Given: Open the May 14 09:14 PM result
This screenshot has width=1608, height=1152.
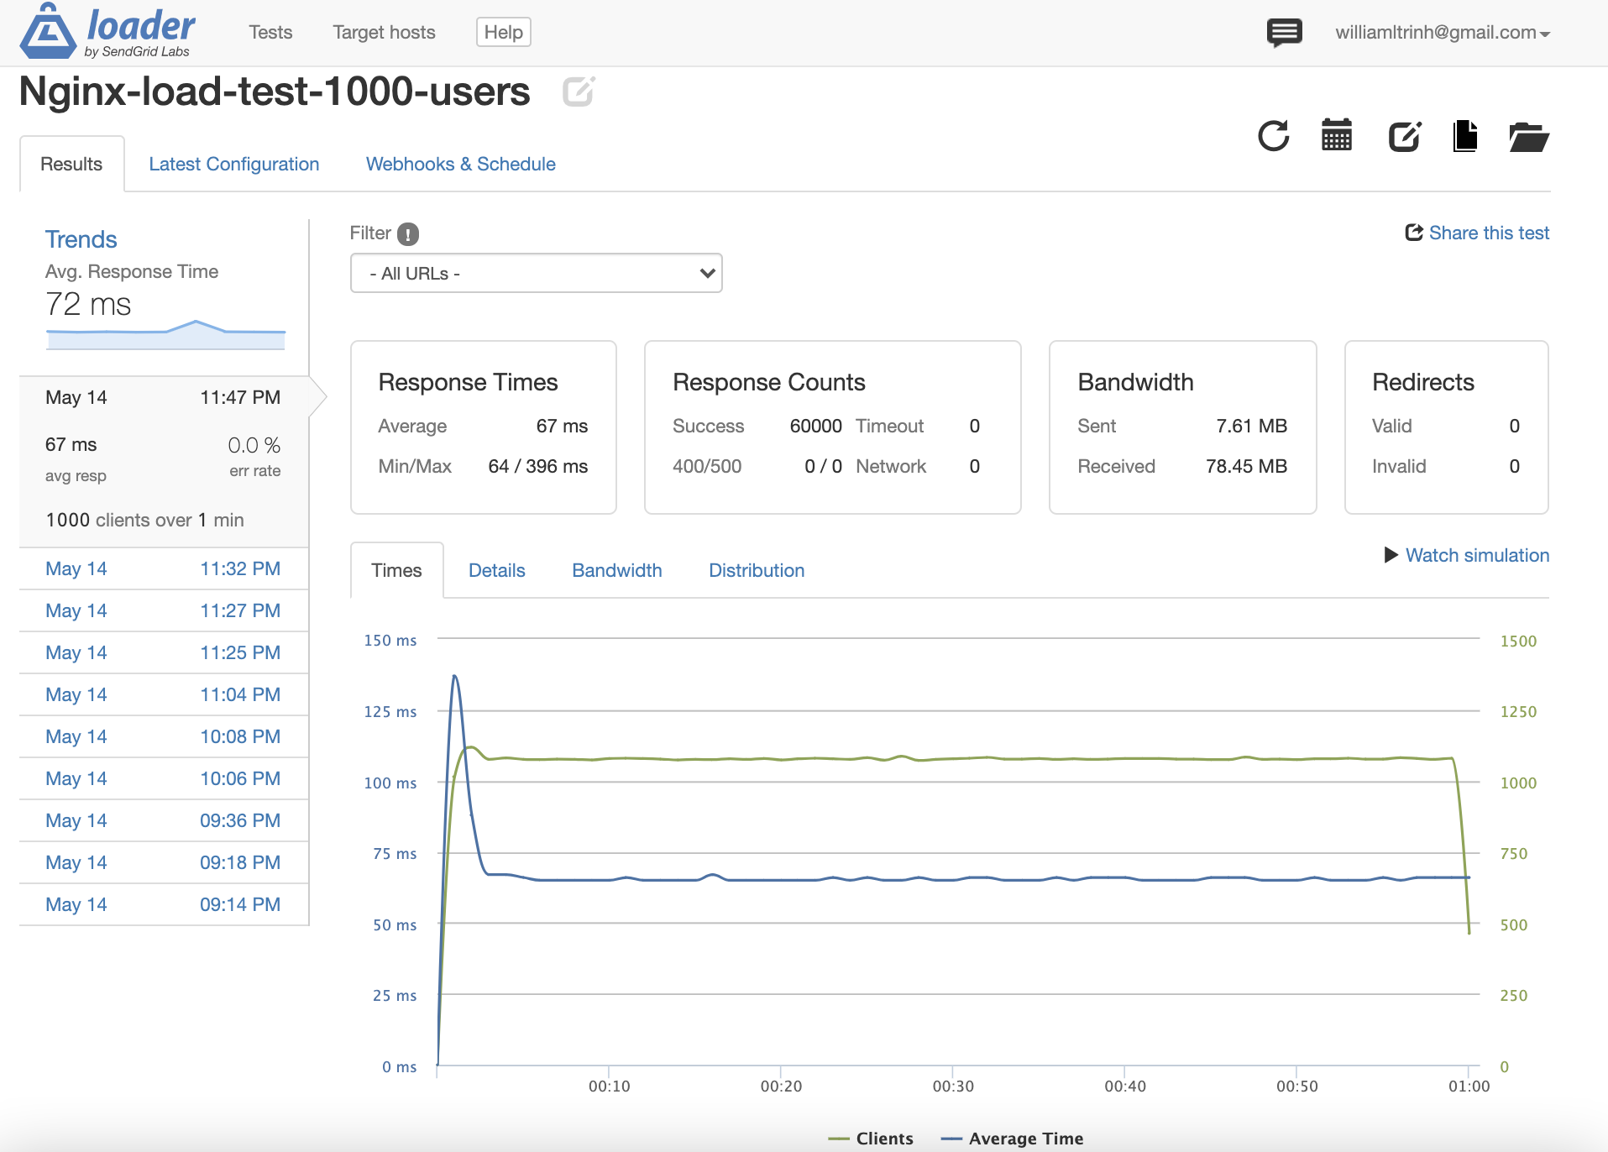Looking at the screenshot, I should (x=164, y=904).
